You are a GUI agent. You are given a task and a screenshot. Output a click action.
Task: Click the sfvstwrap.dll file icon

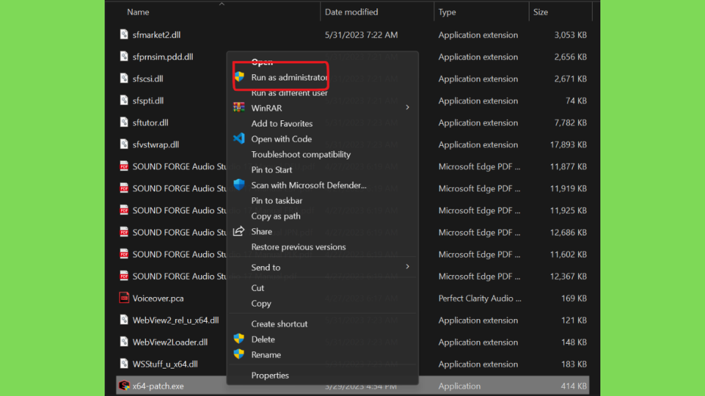[124, 144]
